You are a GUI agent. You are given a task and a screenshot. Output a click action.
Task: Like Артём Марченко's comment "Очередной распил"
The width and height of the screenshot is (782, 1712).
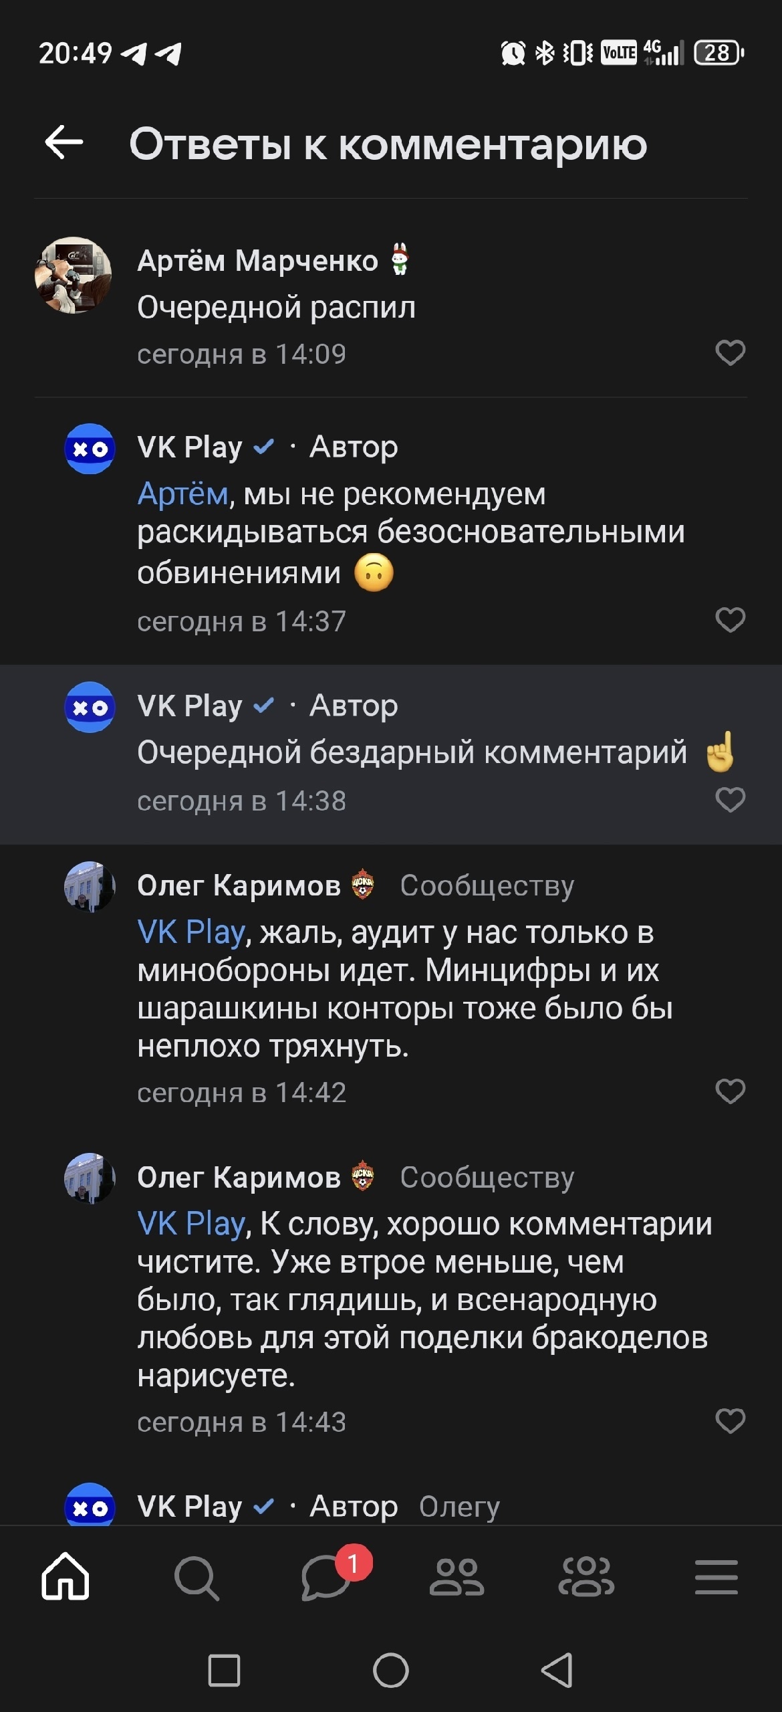(x=730, y=352)
